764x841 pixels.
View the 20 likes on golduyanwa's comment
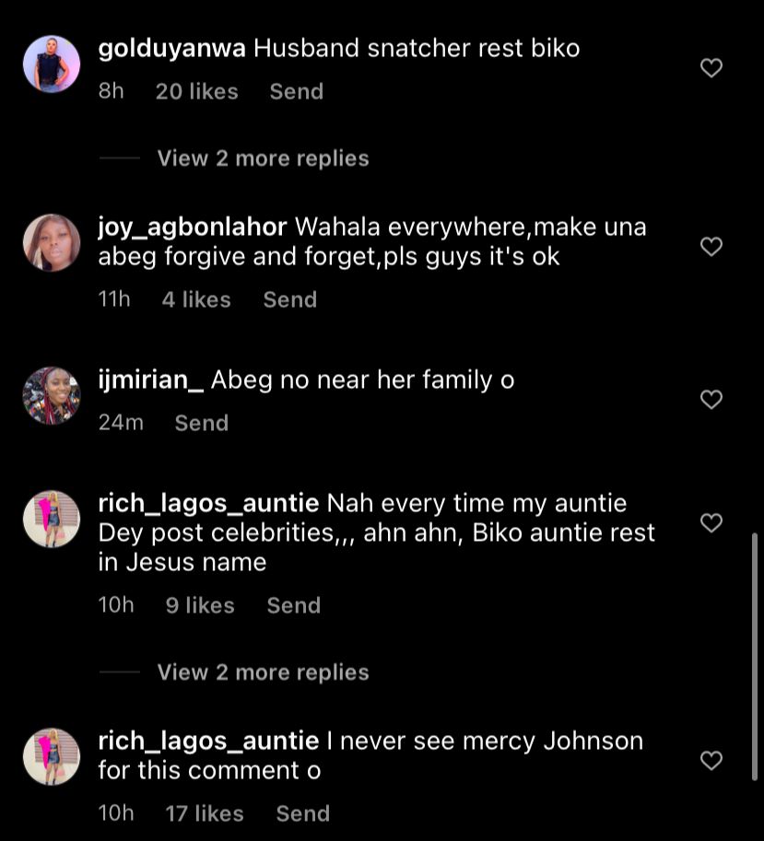pos(196,92)
